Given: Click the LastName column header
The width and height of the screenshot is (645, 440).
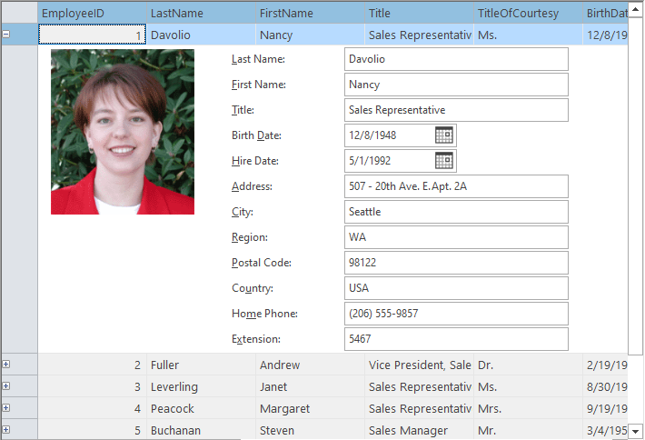Looking at the screenshot, I should pos(200,13).
